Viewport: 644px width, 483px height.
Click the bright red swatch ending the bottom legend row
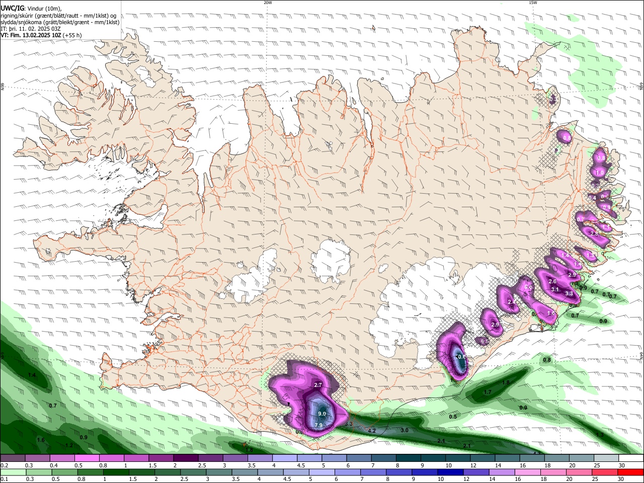point(630,472)
